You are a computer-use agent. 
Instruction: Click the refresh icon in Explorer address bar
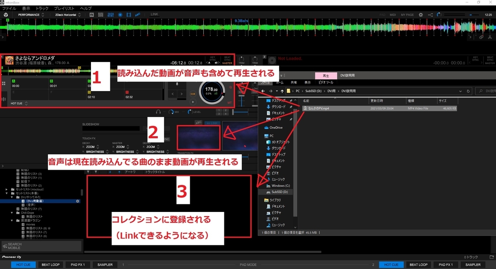click(468, 91)
